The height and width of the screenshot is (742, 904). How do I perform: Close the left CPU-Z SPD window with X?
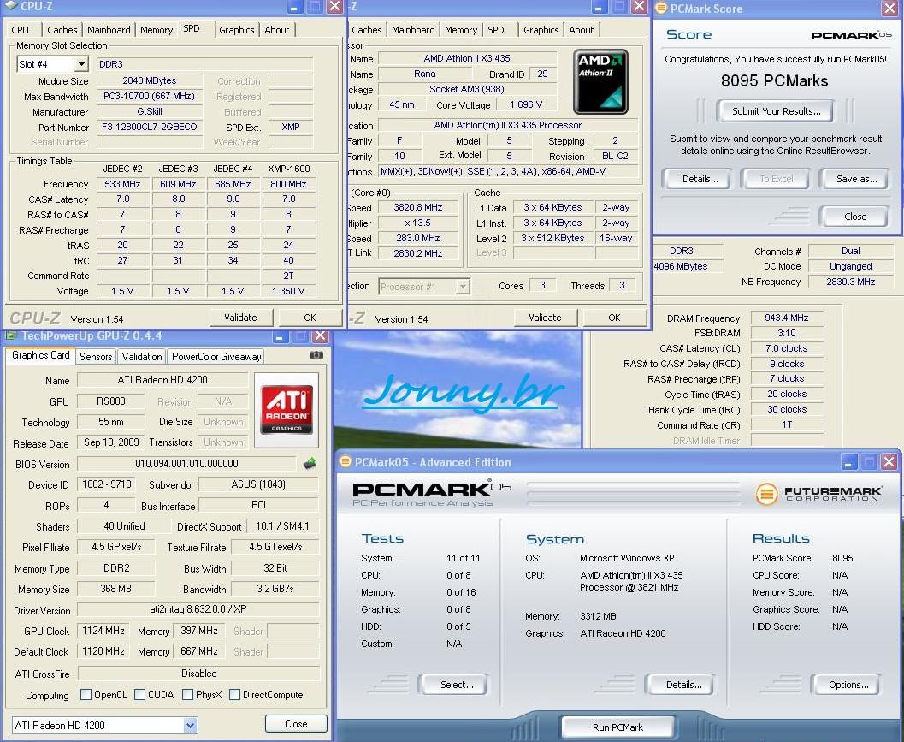point(335,6)
